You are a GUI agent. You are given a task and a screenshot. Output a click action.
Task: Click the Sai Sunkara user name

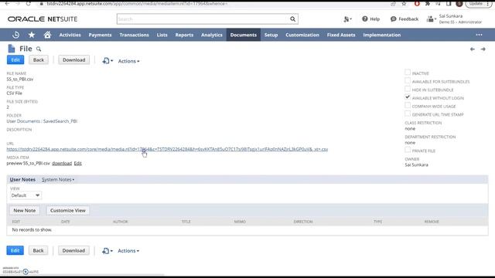[x=451, y=16]
